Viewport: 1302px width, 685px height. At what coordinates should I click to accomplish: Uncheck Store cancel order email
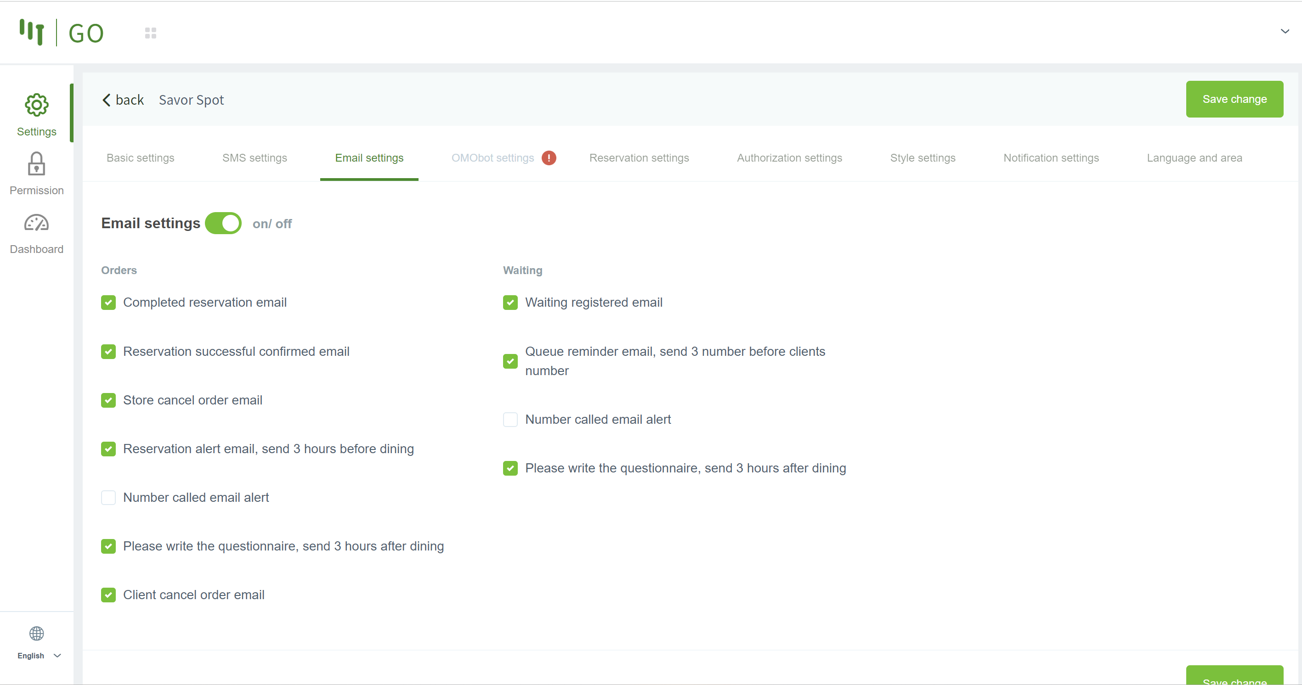tap(108, 400)
